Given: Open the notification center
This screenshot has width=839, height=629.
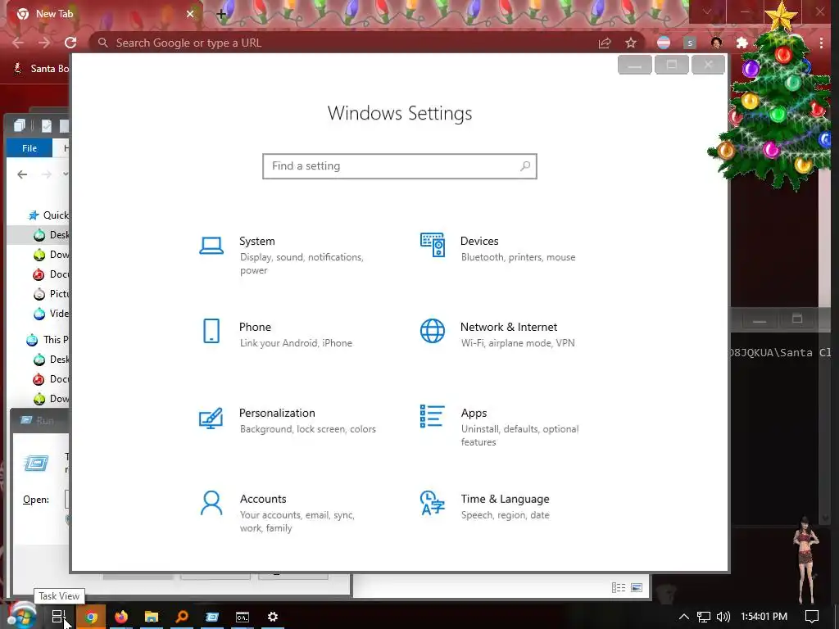Looking at the screenshot, I should 812,617.
